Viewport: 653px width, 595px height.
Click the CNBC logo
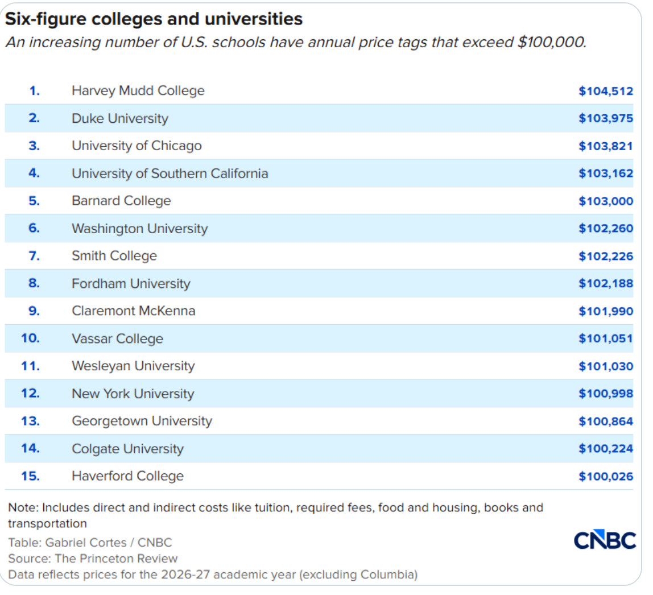click(605, 540)
